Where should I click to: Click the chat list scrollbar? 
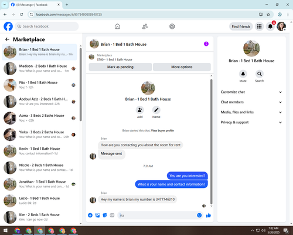click(x=81, y=84)
